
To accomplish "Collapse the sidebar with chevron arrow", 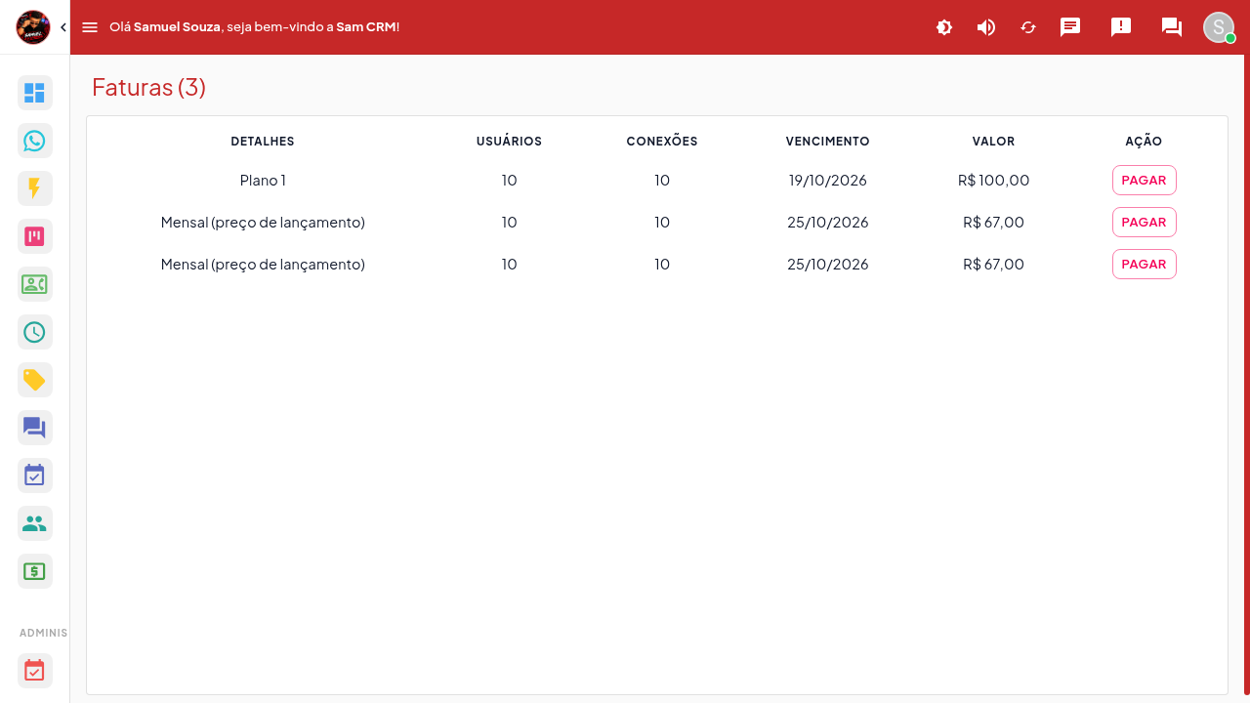I will click(x=63, y=27).
